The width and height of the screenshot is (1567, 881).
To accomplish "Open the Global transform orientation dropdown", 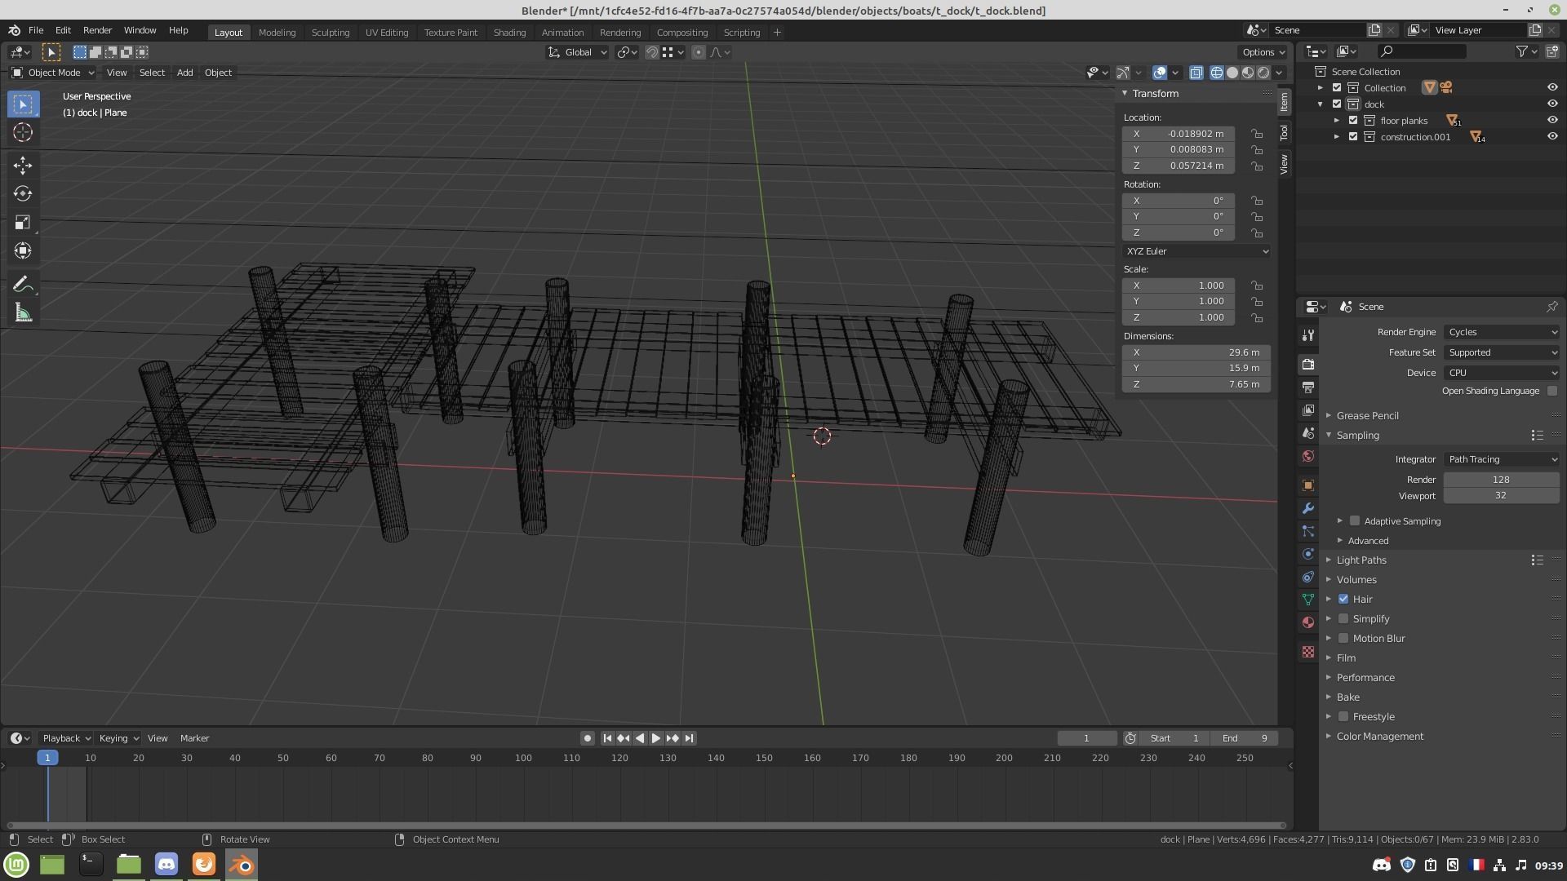I will tap(578, 52).
